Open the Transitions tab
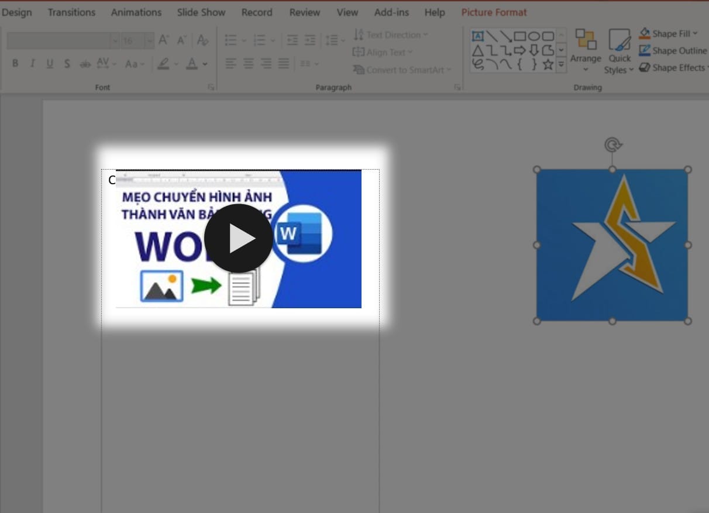The width and height of the screenshot is (709, 513). (x=71, y=12)
